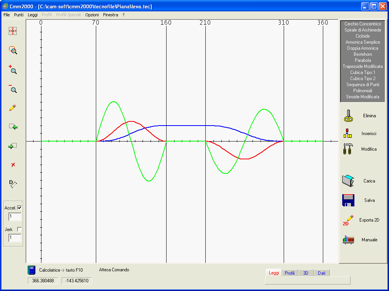Open the Finestra menu
Image resolution: width=389 pixels, height=291 pixels.
111,15
